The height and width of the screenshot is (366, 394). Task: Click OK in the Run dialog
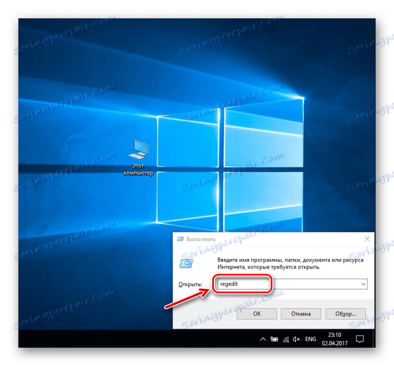coord(256,314)
